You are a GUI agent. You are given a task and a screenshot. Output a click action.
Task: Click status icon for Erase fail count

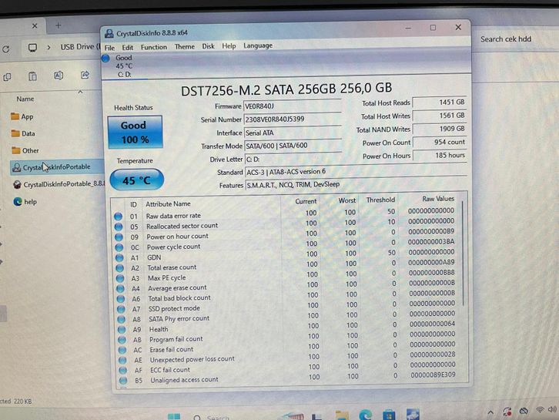[x=122, y=350]
